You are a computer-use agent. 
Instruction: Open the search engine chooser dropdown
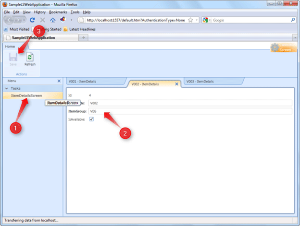[210, 20]
